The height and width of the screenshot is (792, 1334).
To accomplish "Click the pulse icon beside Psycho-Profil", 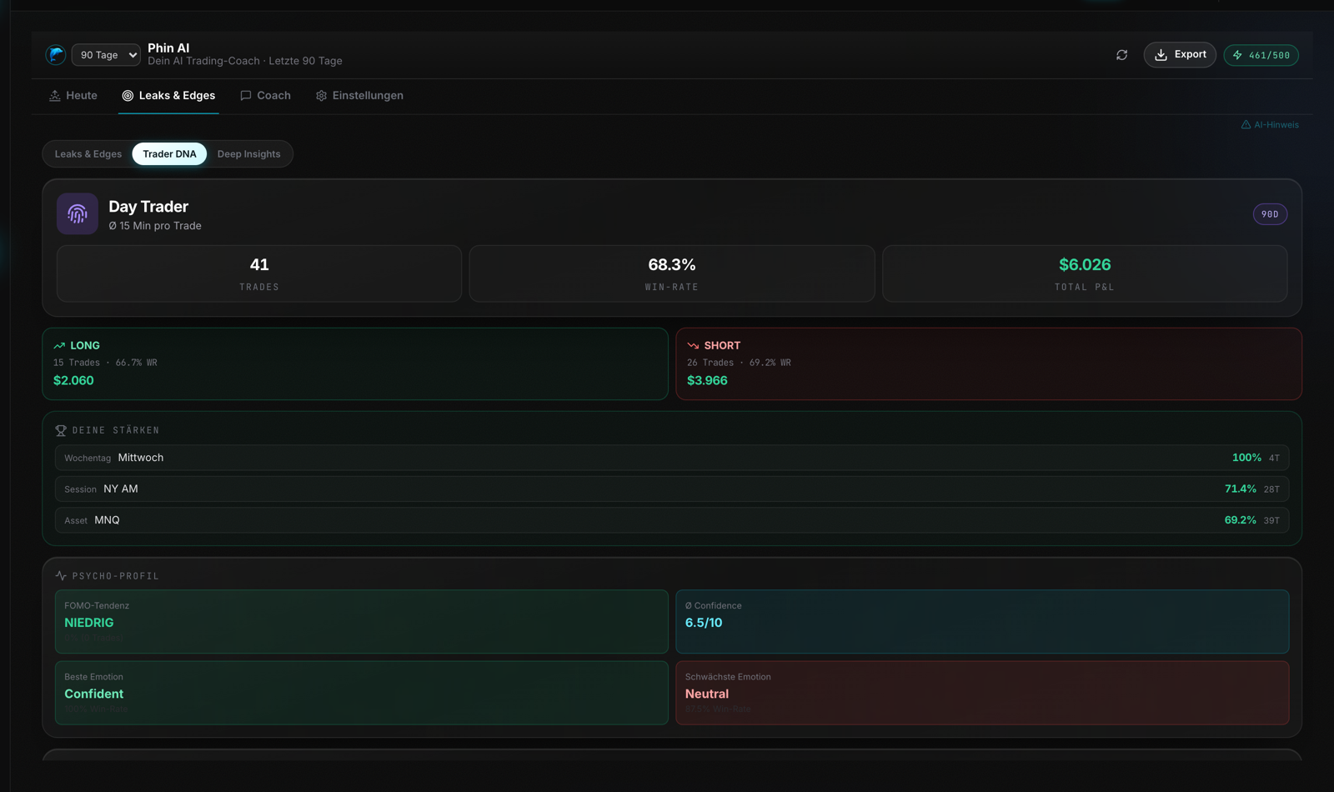I will click(x=61, y=576).
